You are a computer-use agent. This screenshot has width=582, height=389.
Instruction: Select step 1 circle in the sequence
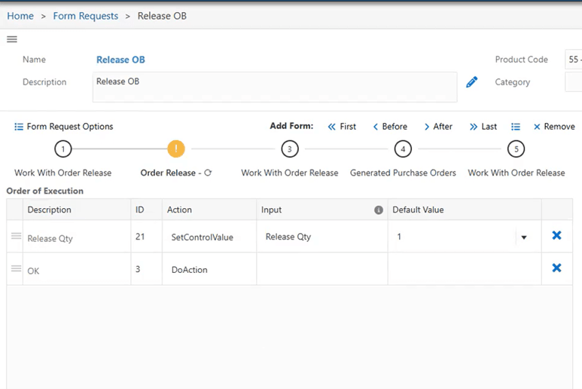click(x=63, y=149)
